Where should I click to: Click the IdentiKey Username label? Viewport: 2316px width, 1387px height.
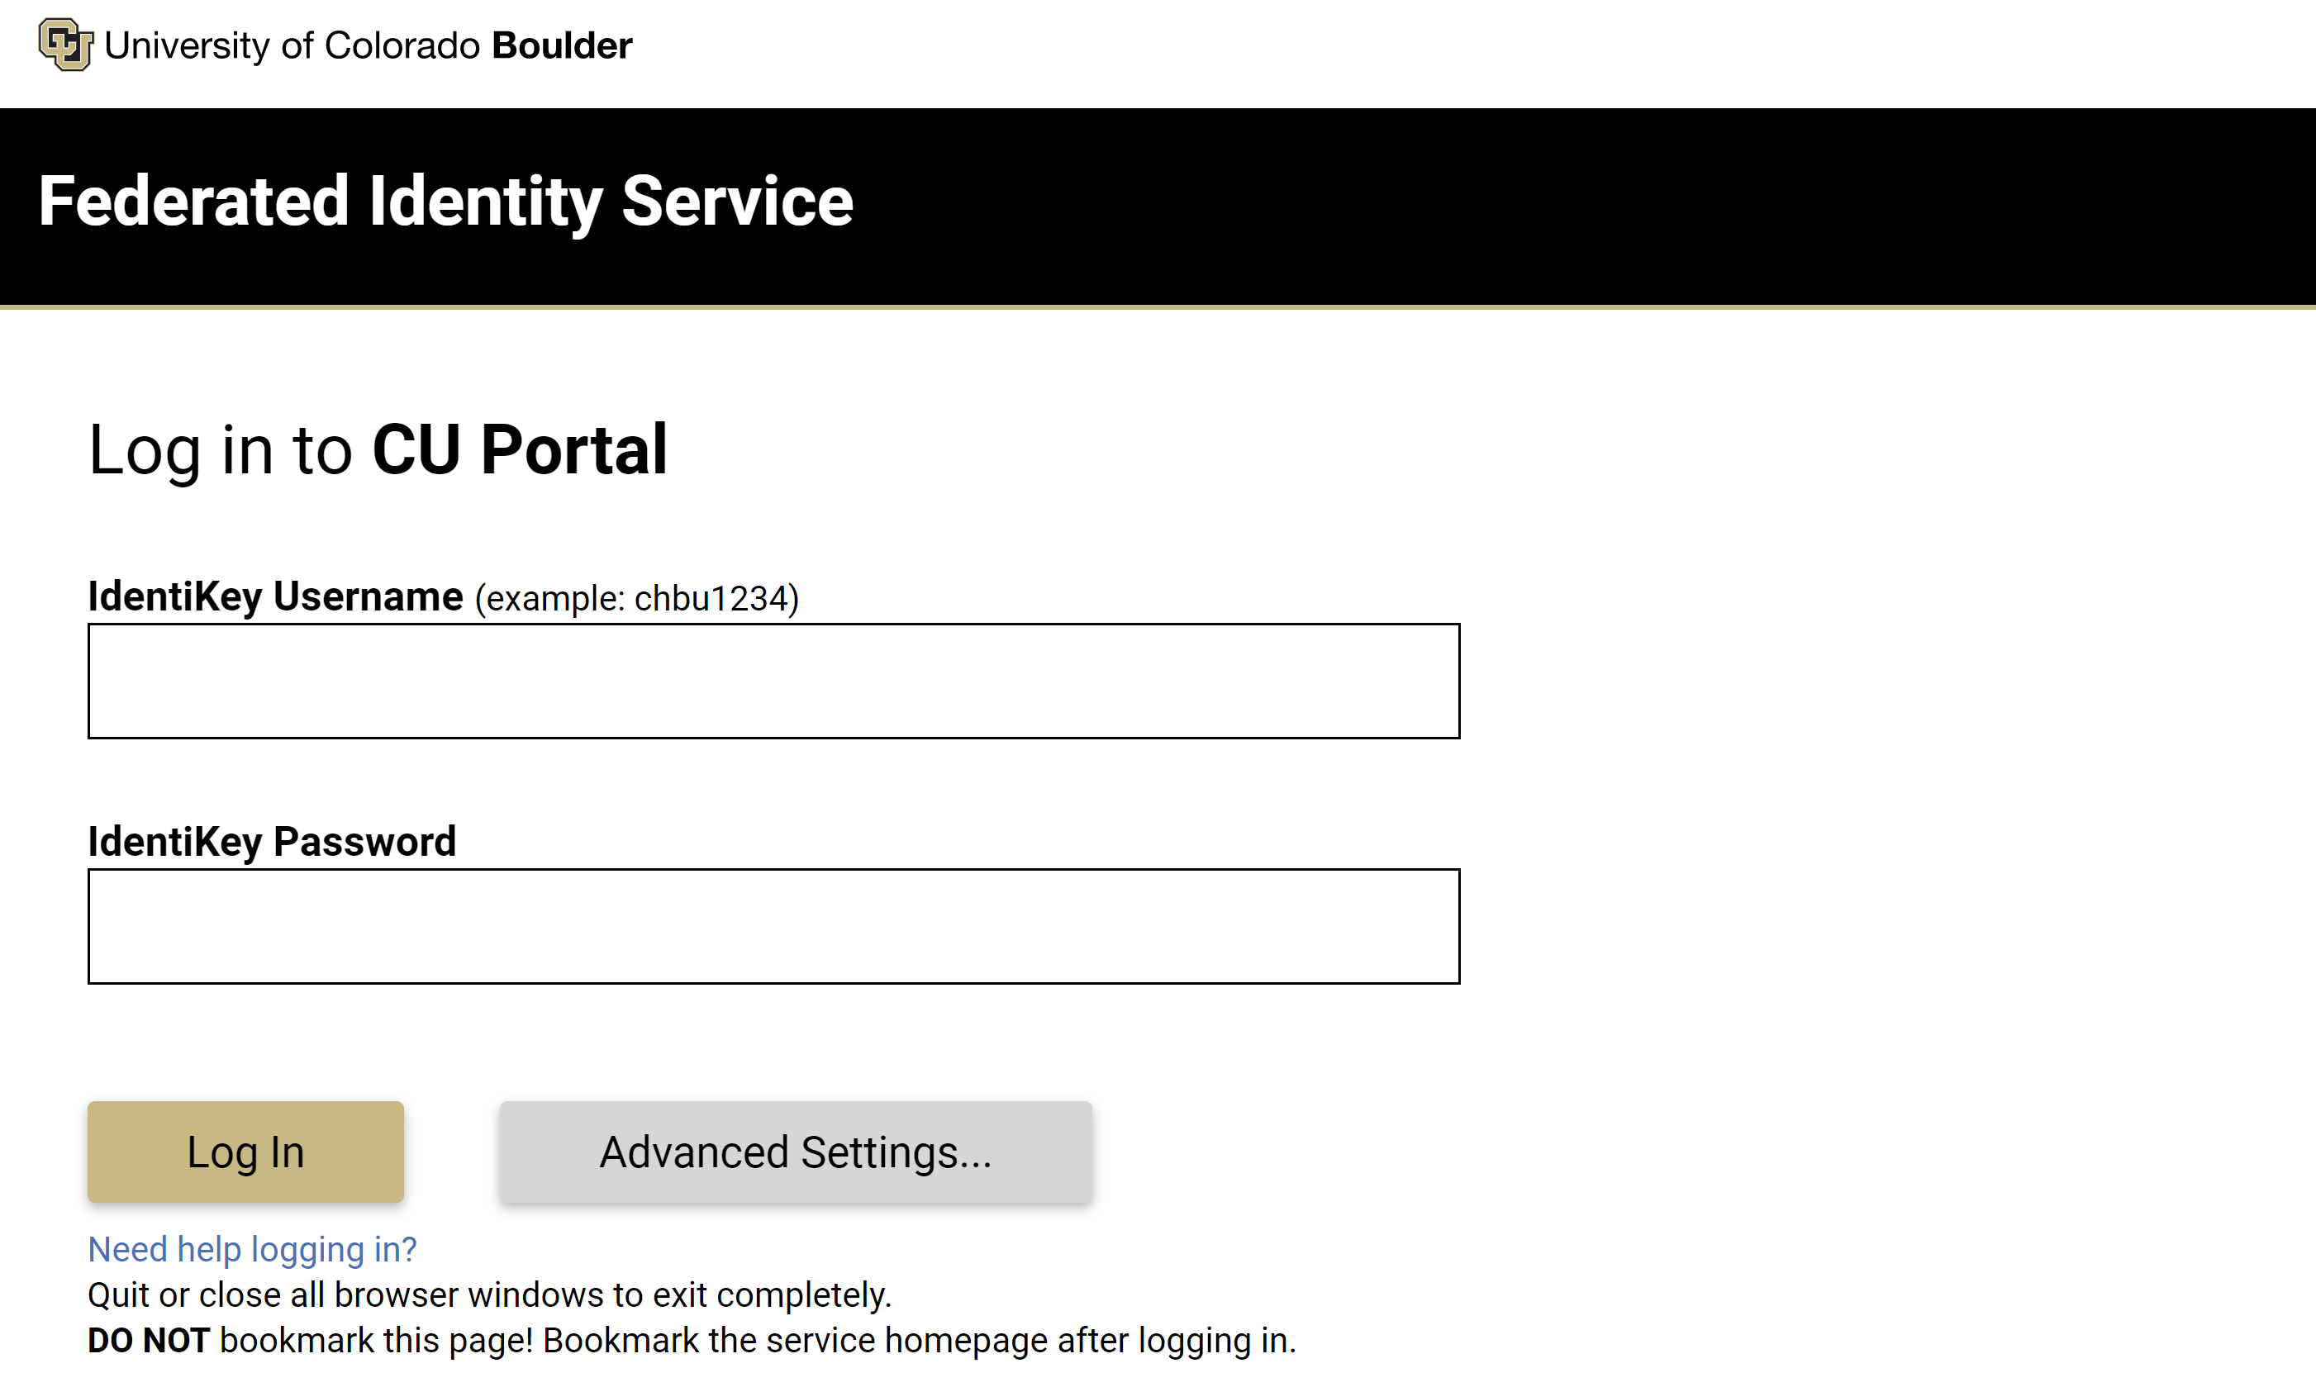coord(276,596)
